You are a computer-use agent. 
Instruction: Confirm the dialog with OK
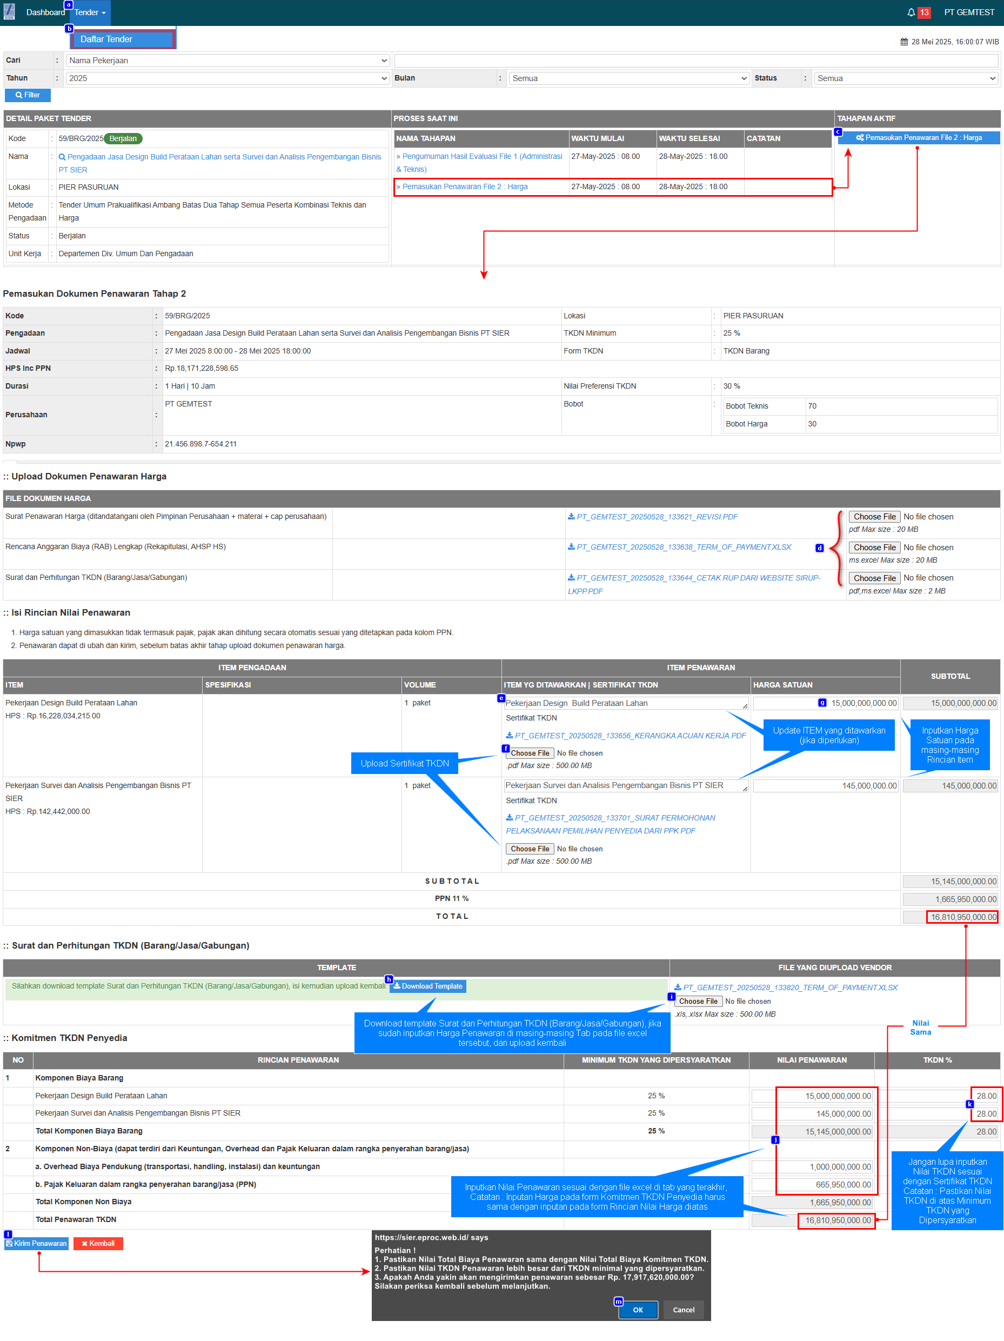[638, 1310]
